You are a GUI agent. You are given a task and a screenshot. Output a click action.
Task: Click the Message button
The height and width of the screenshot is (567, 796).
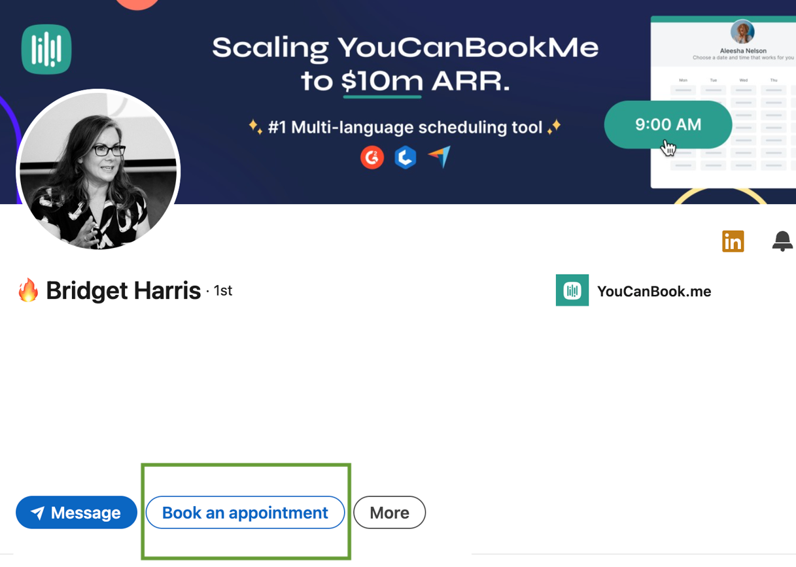[77, 512]
